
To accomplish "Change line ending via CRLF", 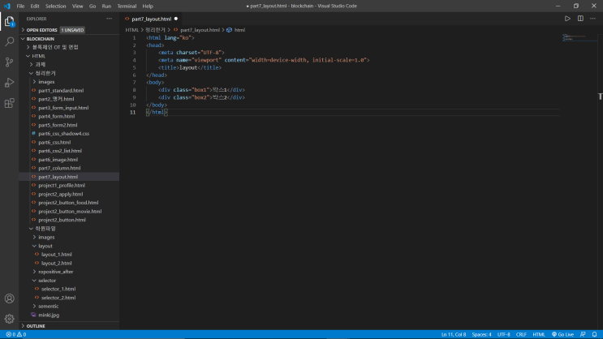I will 521,334.
